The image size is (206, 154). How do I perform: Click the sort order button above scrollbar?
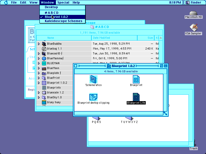tap(161, 38)
